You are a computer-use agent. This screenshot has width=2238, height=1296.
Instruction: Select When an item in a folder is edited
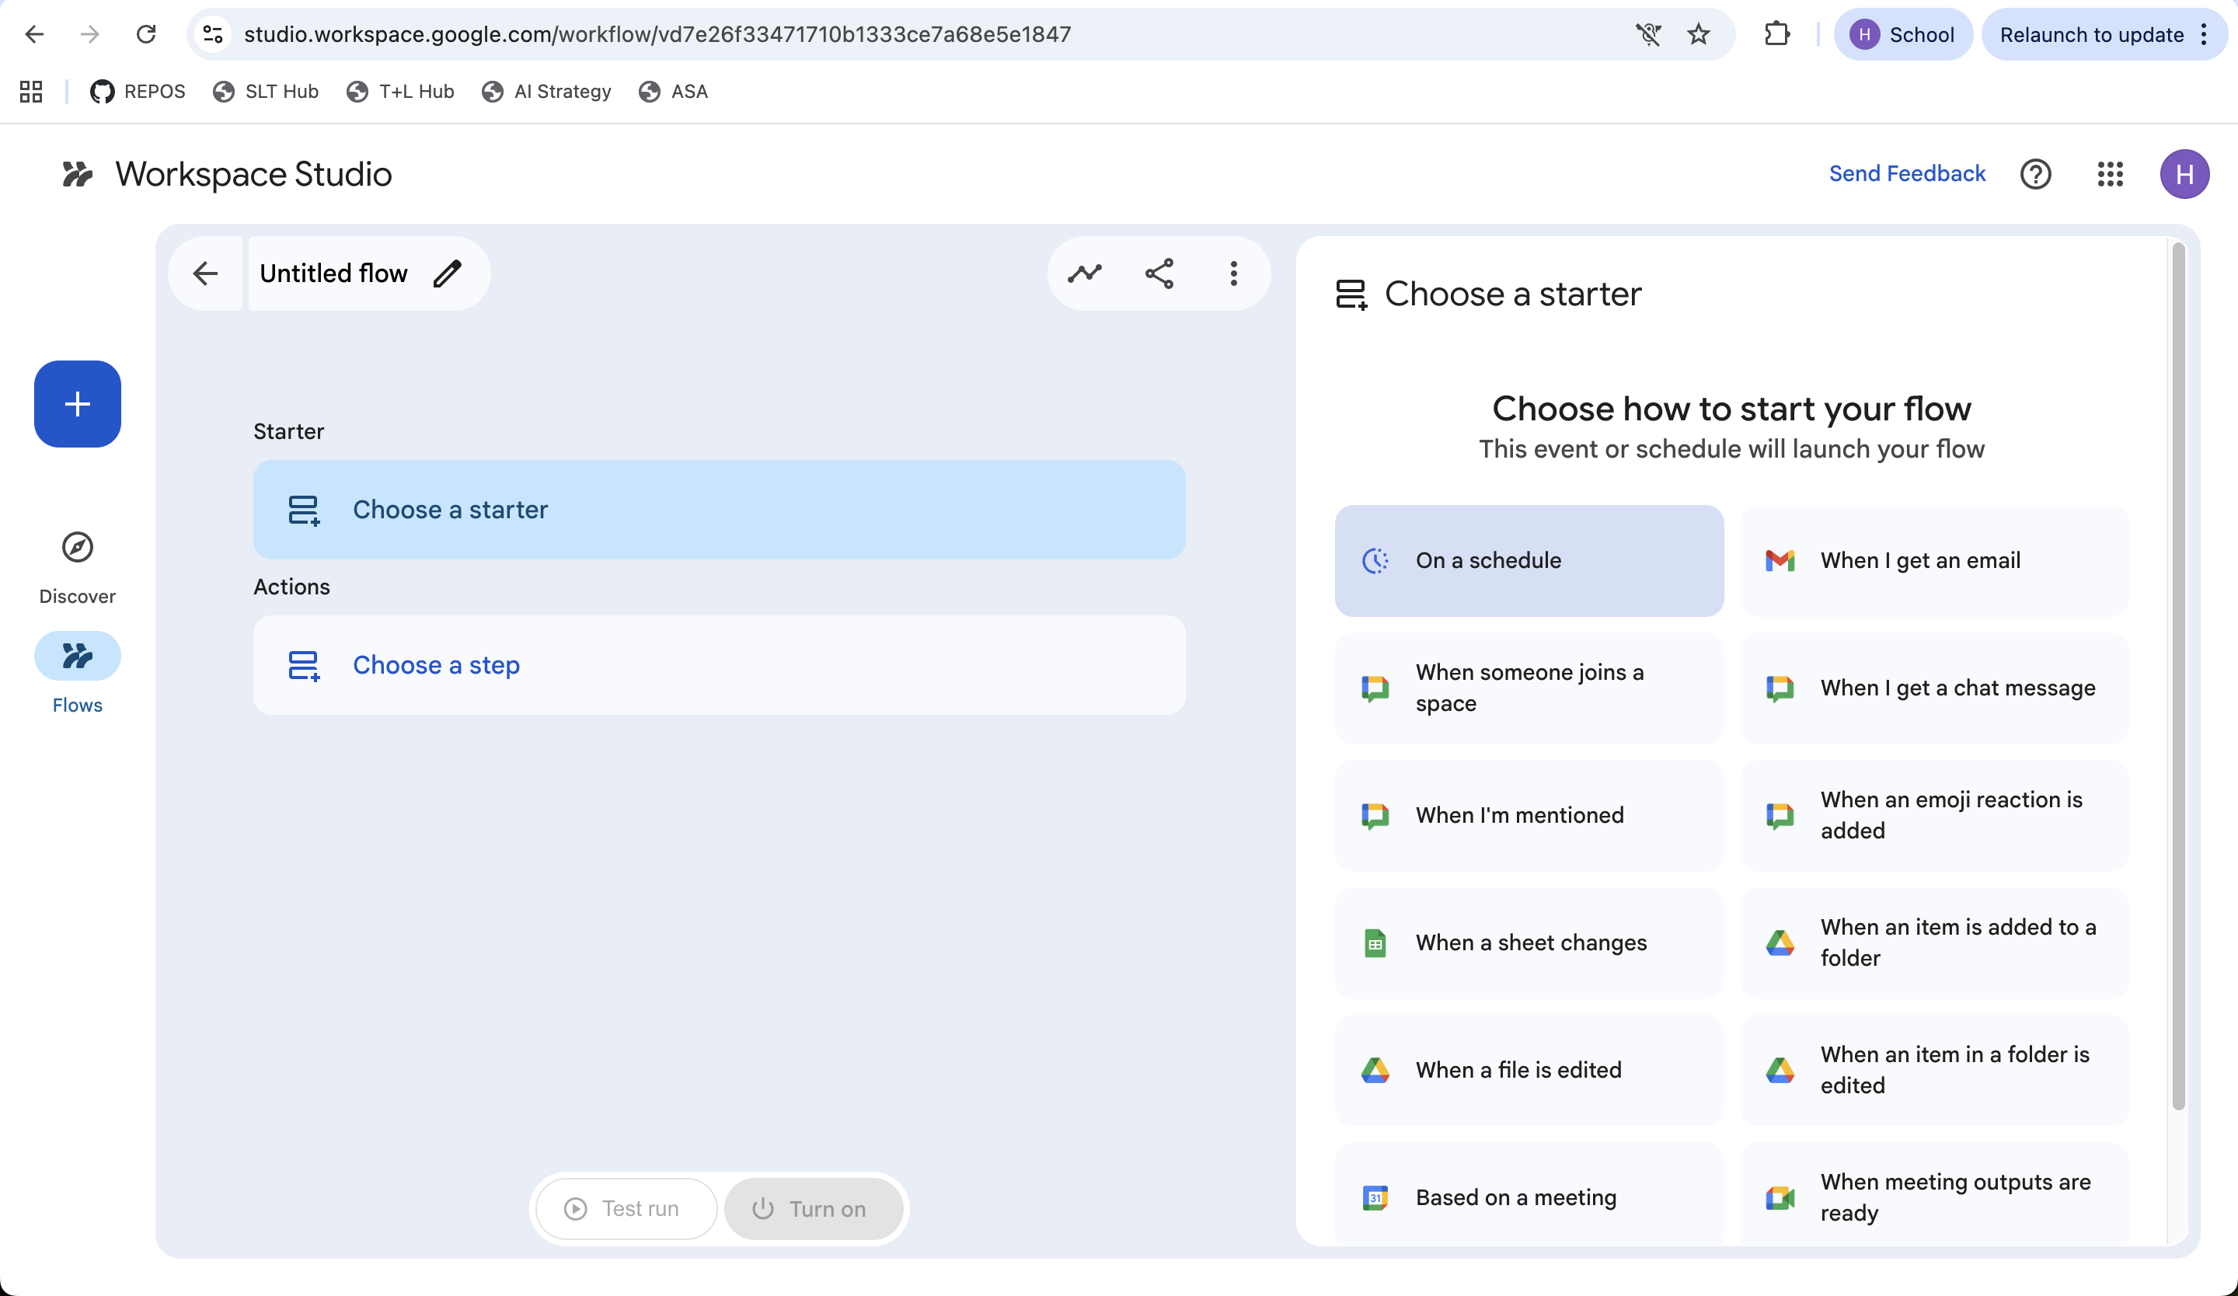pyautogui.click(x=1934, y=1071)
